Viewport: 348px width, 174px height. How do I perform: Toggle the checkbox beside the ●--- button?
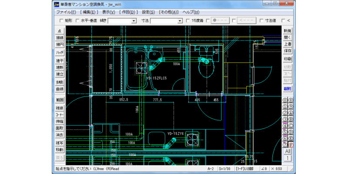pos(208,20)
